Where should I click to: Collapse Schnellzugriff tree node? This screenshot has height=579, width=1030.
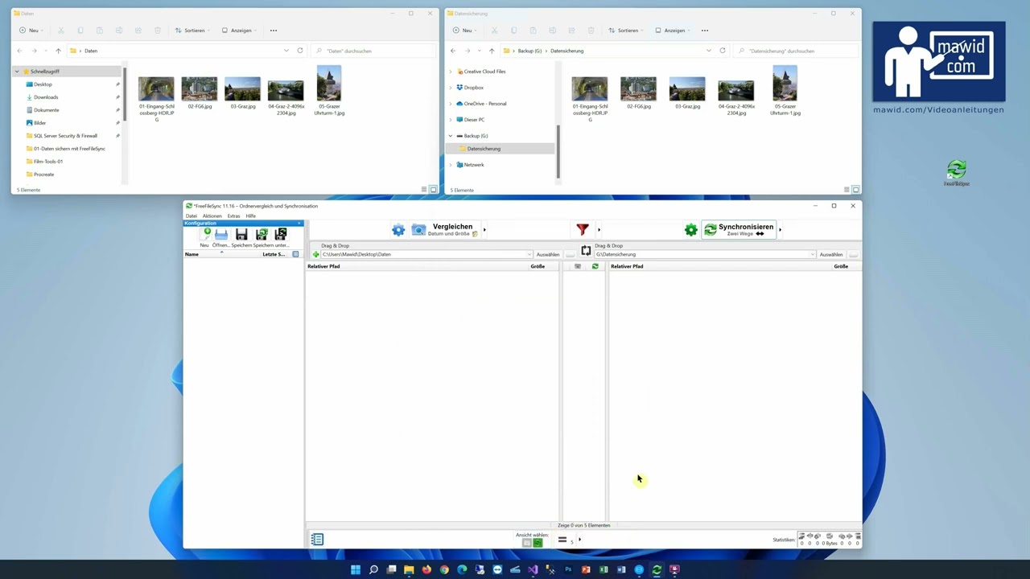point(17,72)
